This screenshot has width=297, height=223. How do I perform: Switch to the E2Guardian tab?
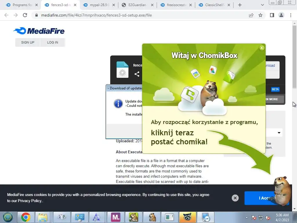137,5
